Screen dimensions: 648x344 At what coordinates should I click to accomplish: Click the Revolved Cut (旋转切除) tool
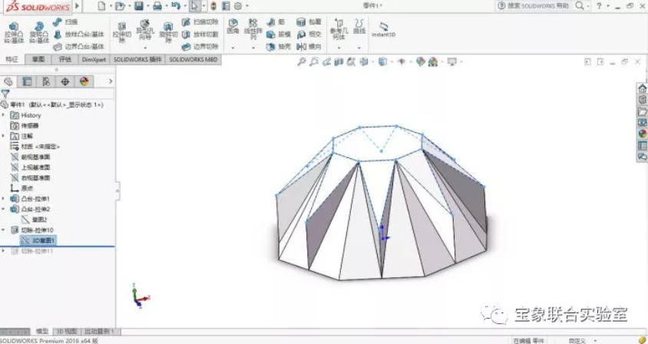[168, 33]
